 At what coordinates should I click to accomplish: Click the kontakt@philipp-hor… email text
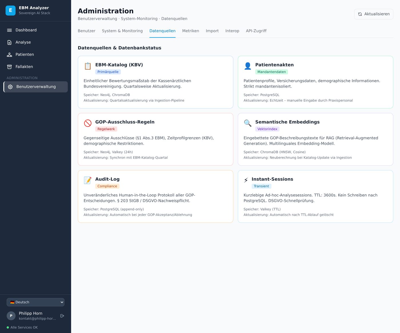37,318
